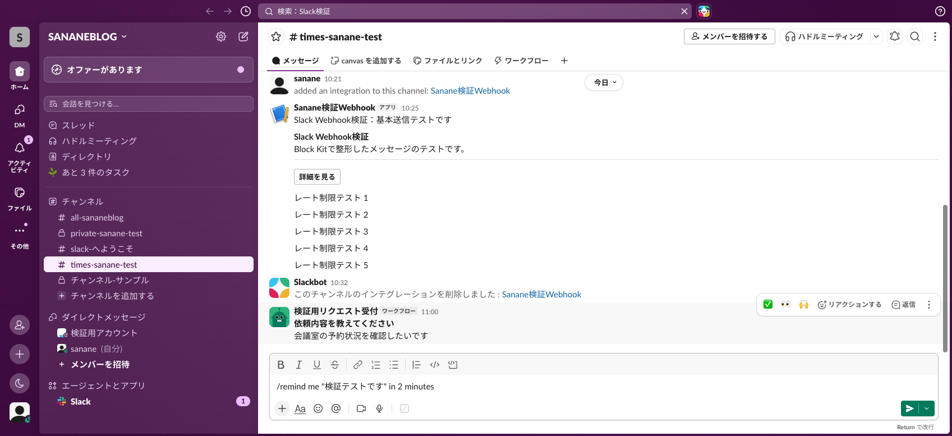The height and width of the screenshot is (436, 952).
Task: Click the message list scrollbar
Action: click(945, 279)
